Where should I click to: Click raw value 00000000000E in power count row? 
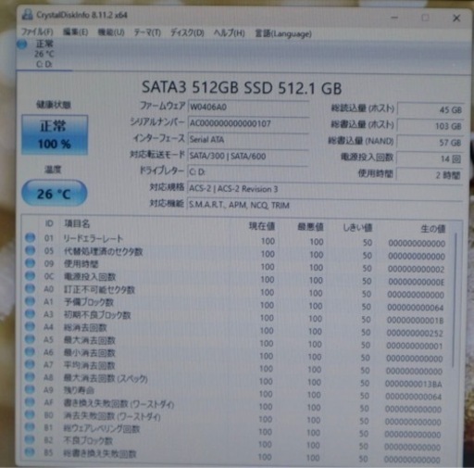coord(416,282)
